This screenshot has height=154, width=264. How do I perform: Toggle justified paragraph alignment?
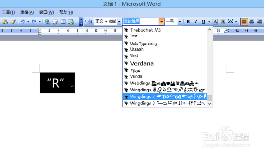tap(244, 22)
